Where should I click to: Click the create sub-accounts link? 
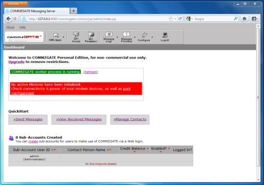click(x=33, y=141)
